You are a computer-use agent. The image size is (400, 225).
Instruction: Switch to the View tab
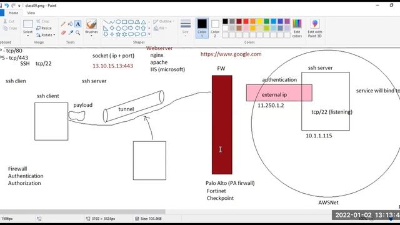pos(31,12)
